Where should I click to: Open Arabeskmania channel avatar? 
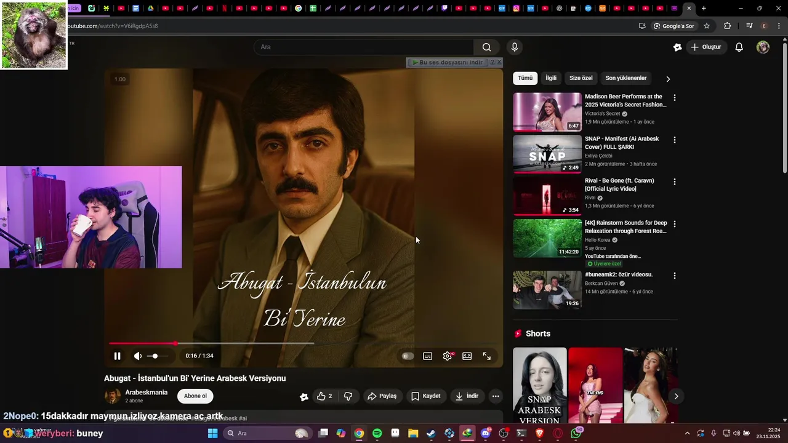click(x=113, y=396)
